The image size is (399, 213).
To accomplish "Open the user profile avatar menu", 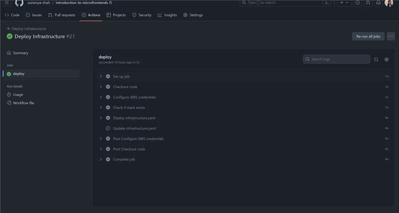I will [389, 3].
